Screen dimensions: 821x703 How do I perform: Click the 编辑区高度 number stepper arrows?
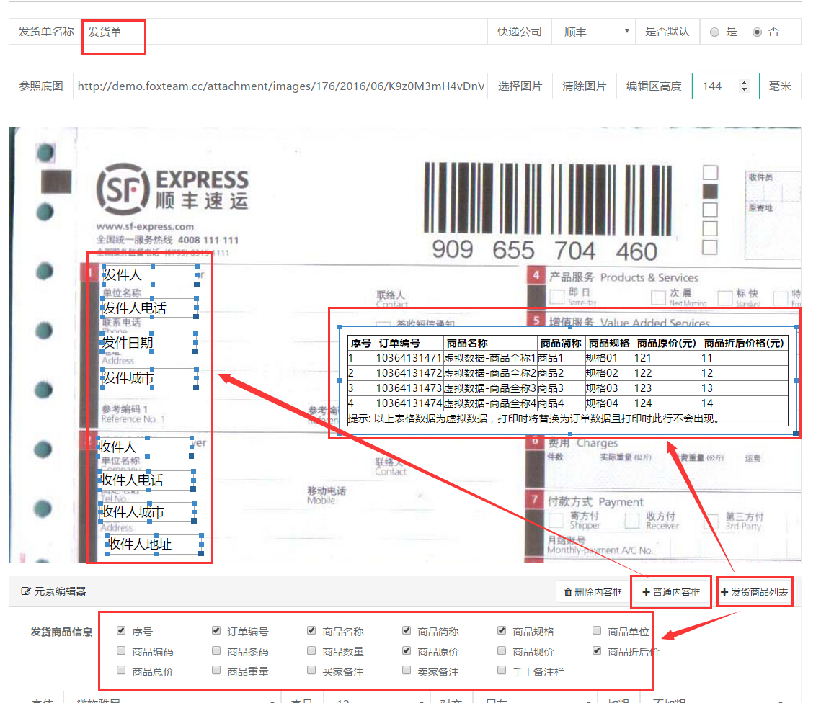(745, 86)
